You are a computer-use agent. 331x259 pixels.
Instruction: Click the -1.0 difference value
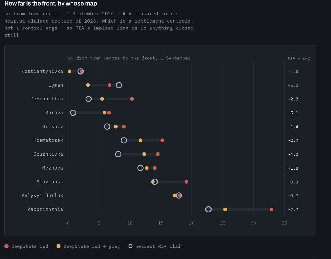[x=293, y=168]
